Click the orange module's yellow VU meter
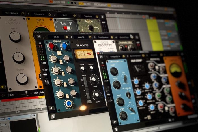198x132 pixels. (176, 70)
